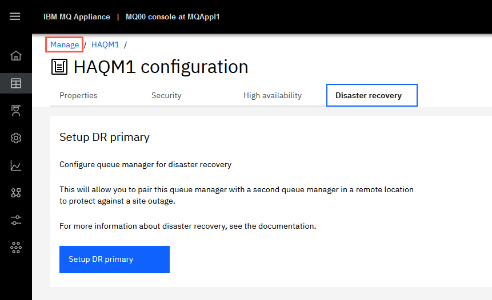
Task: Click the sidebar icon below the table icon
Action: point(15,111)
